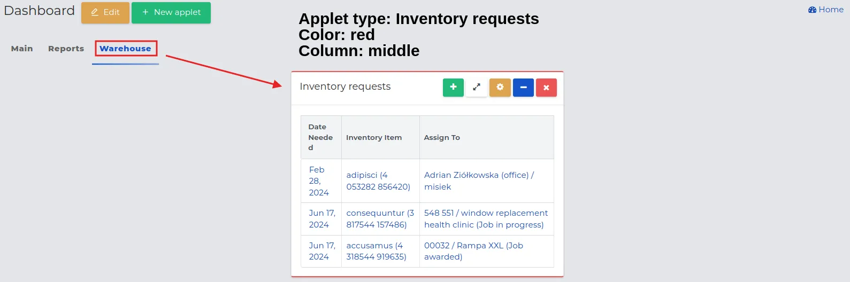Open the accusamus inventory item link
The image size is (850, 282).
(x=376, y=251)
